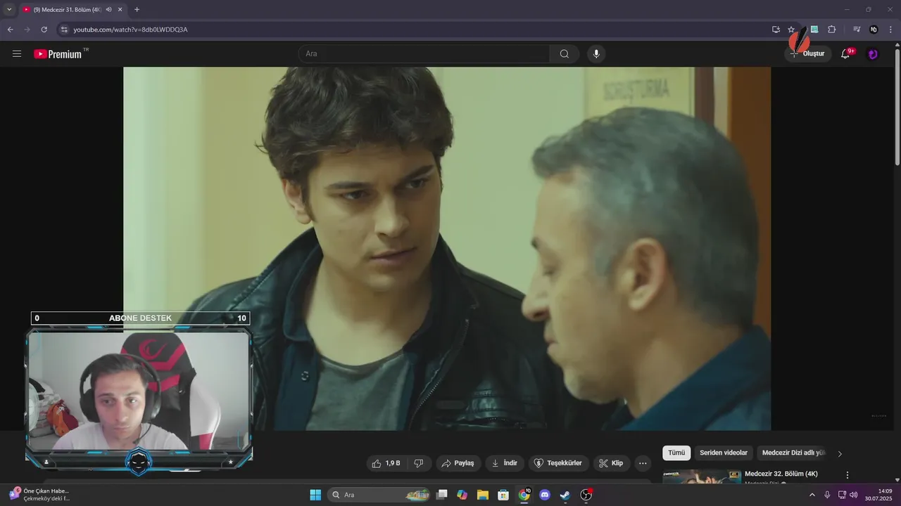Image resolution: width=901 pixels, height=506 pixels.
Task: Click the video player to pause
Action: (x=447, y=249)
